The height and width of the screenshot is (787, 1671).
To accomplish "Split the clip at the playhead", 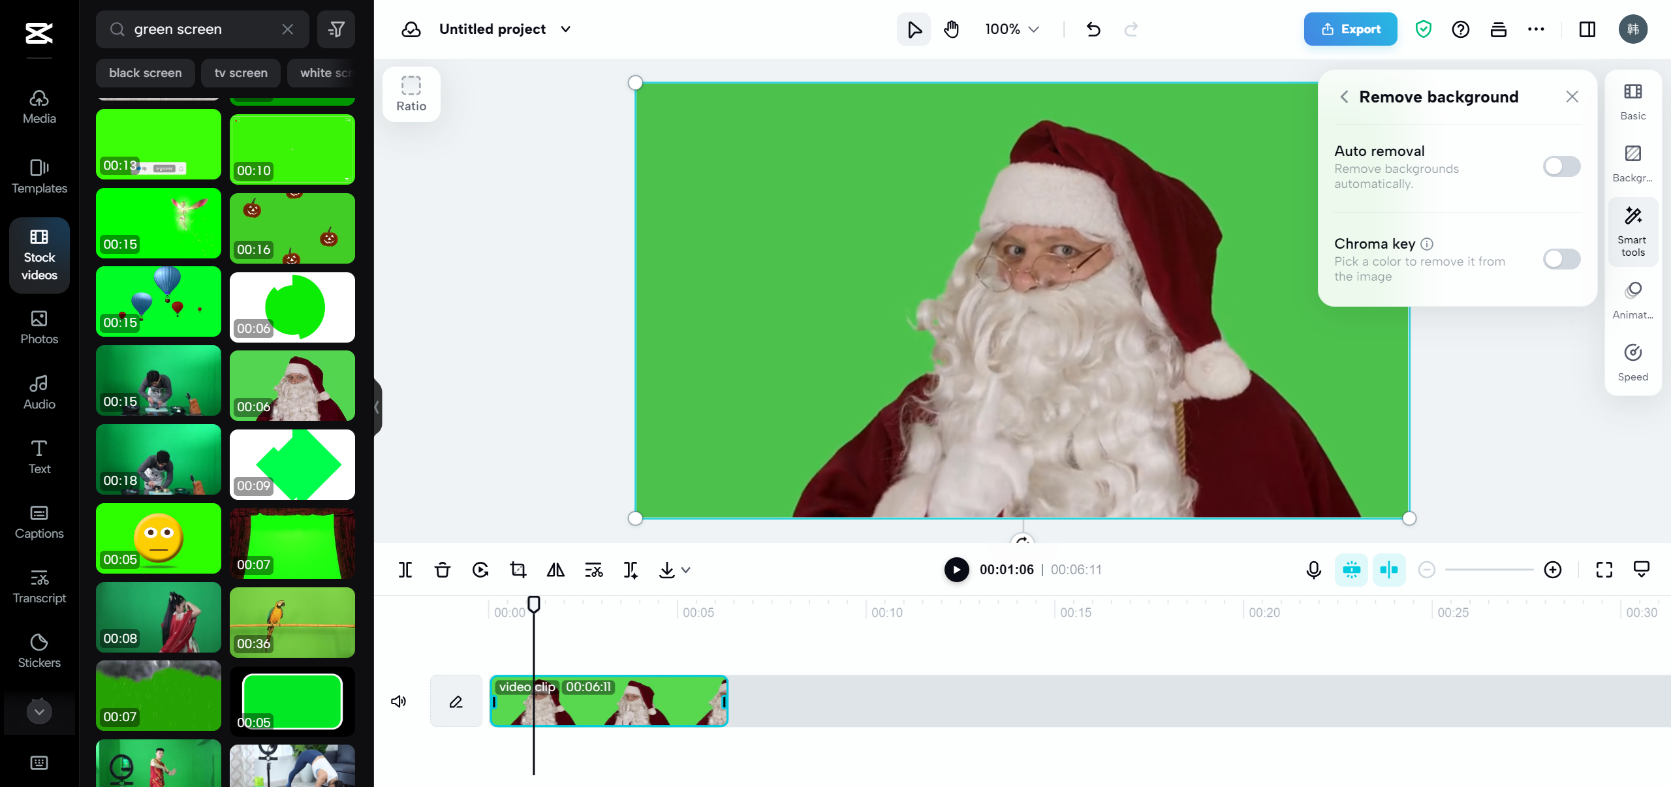I will tap(405, 570).
